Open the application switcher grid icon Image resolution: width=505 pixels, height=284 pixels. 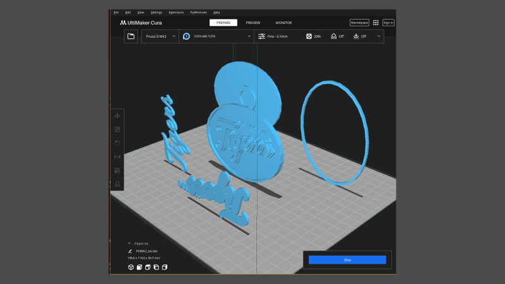point(376,23)
